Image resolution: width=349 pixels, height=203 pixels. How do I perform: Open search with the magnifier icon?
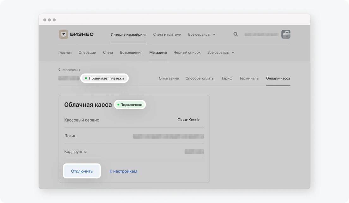236,34
